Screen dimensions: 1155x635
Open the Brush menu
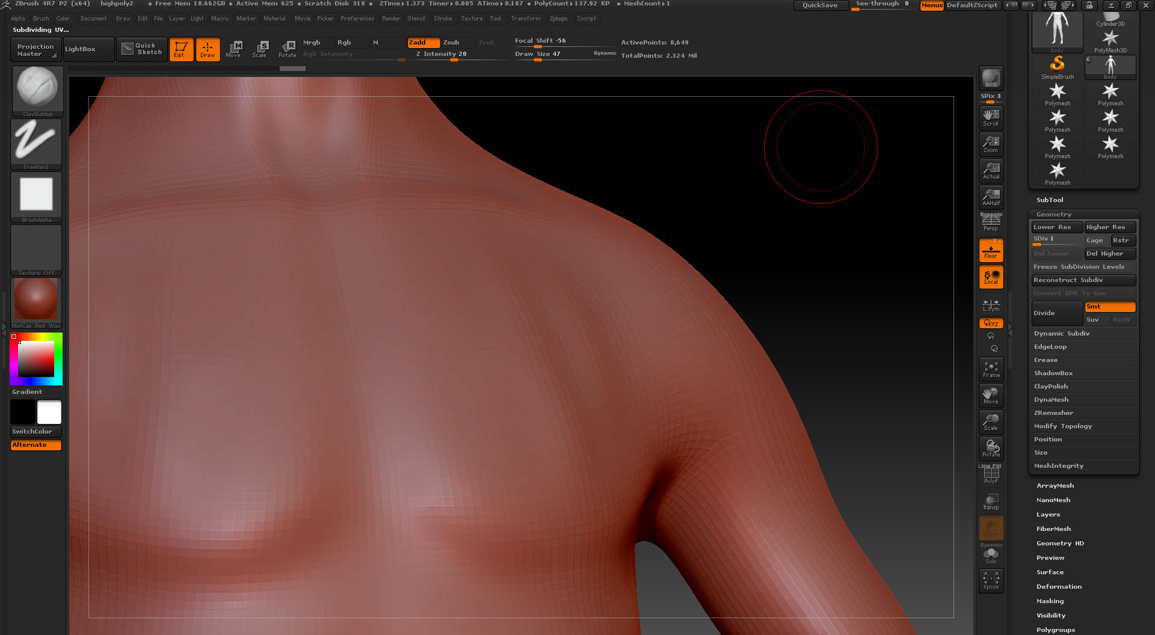(x=41, y=19)
